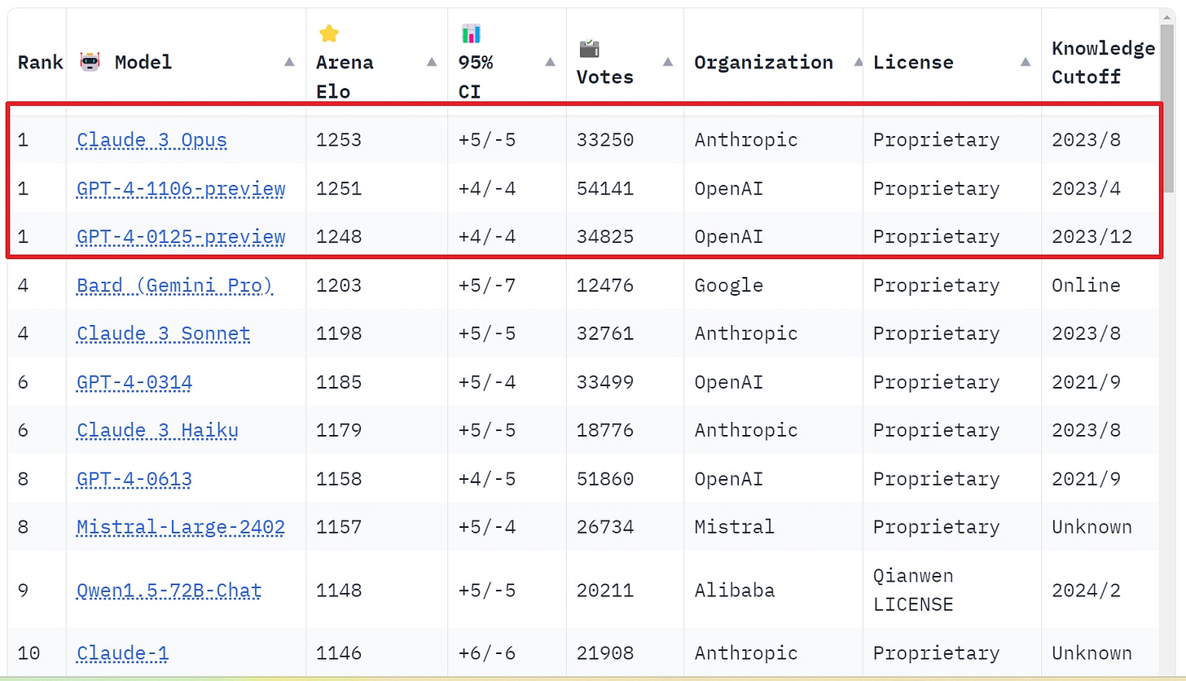Click the 2023/12 knowledge cutoff cell
Image resolution: width=1186 pixels, height=681 pixels.
click(x=1092, y=237)
